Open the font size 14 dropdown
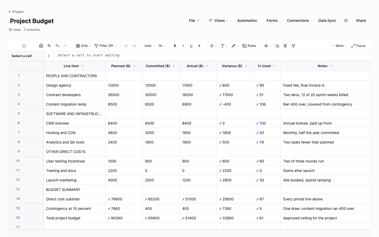 (161, 46)
